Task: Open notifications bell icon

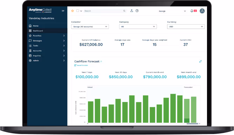Action: [x=192, y=11]
